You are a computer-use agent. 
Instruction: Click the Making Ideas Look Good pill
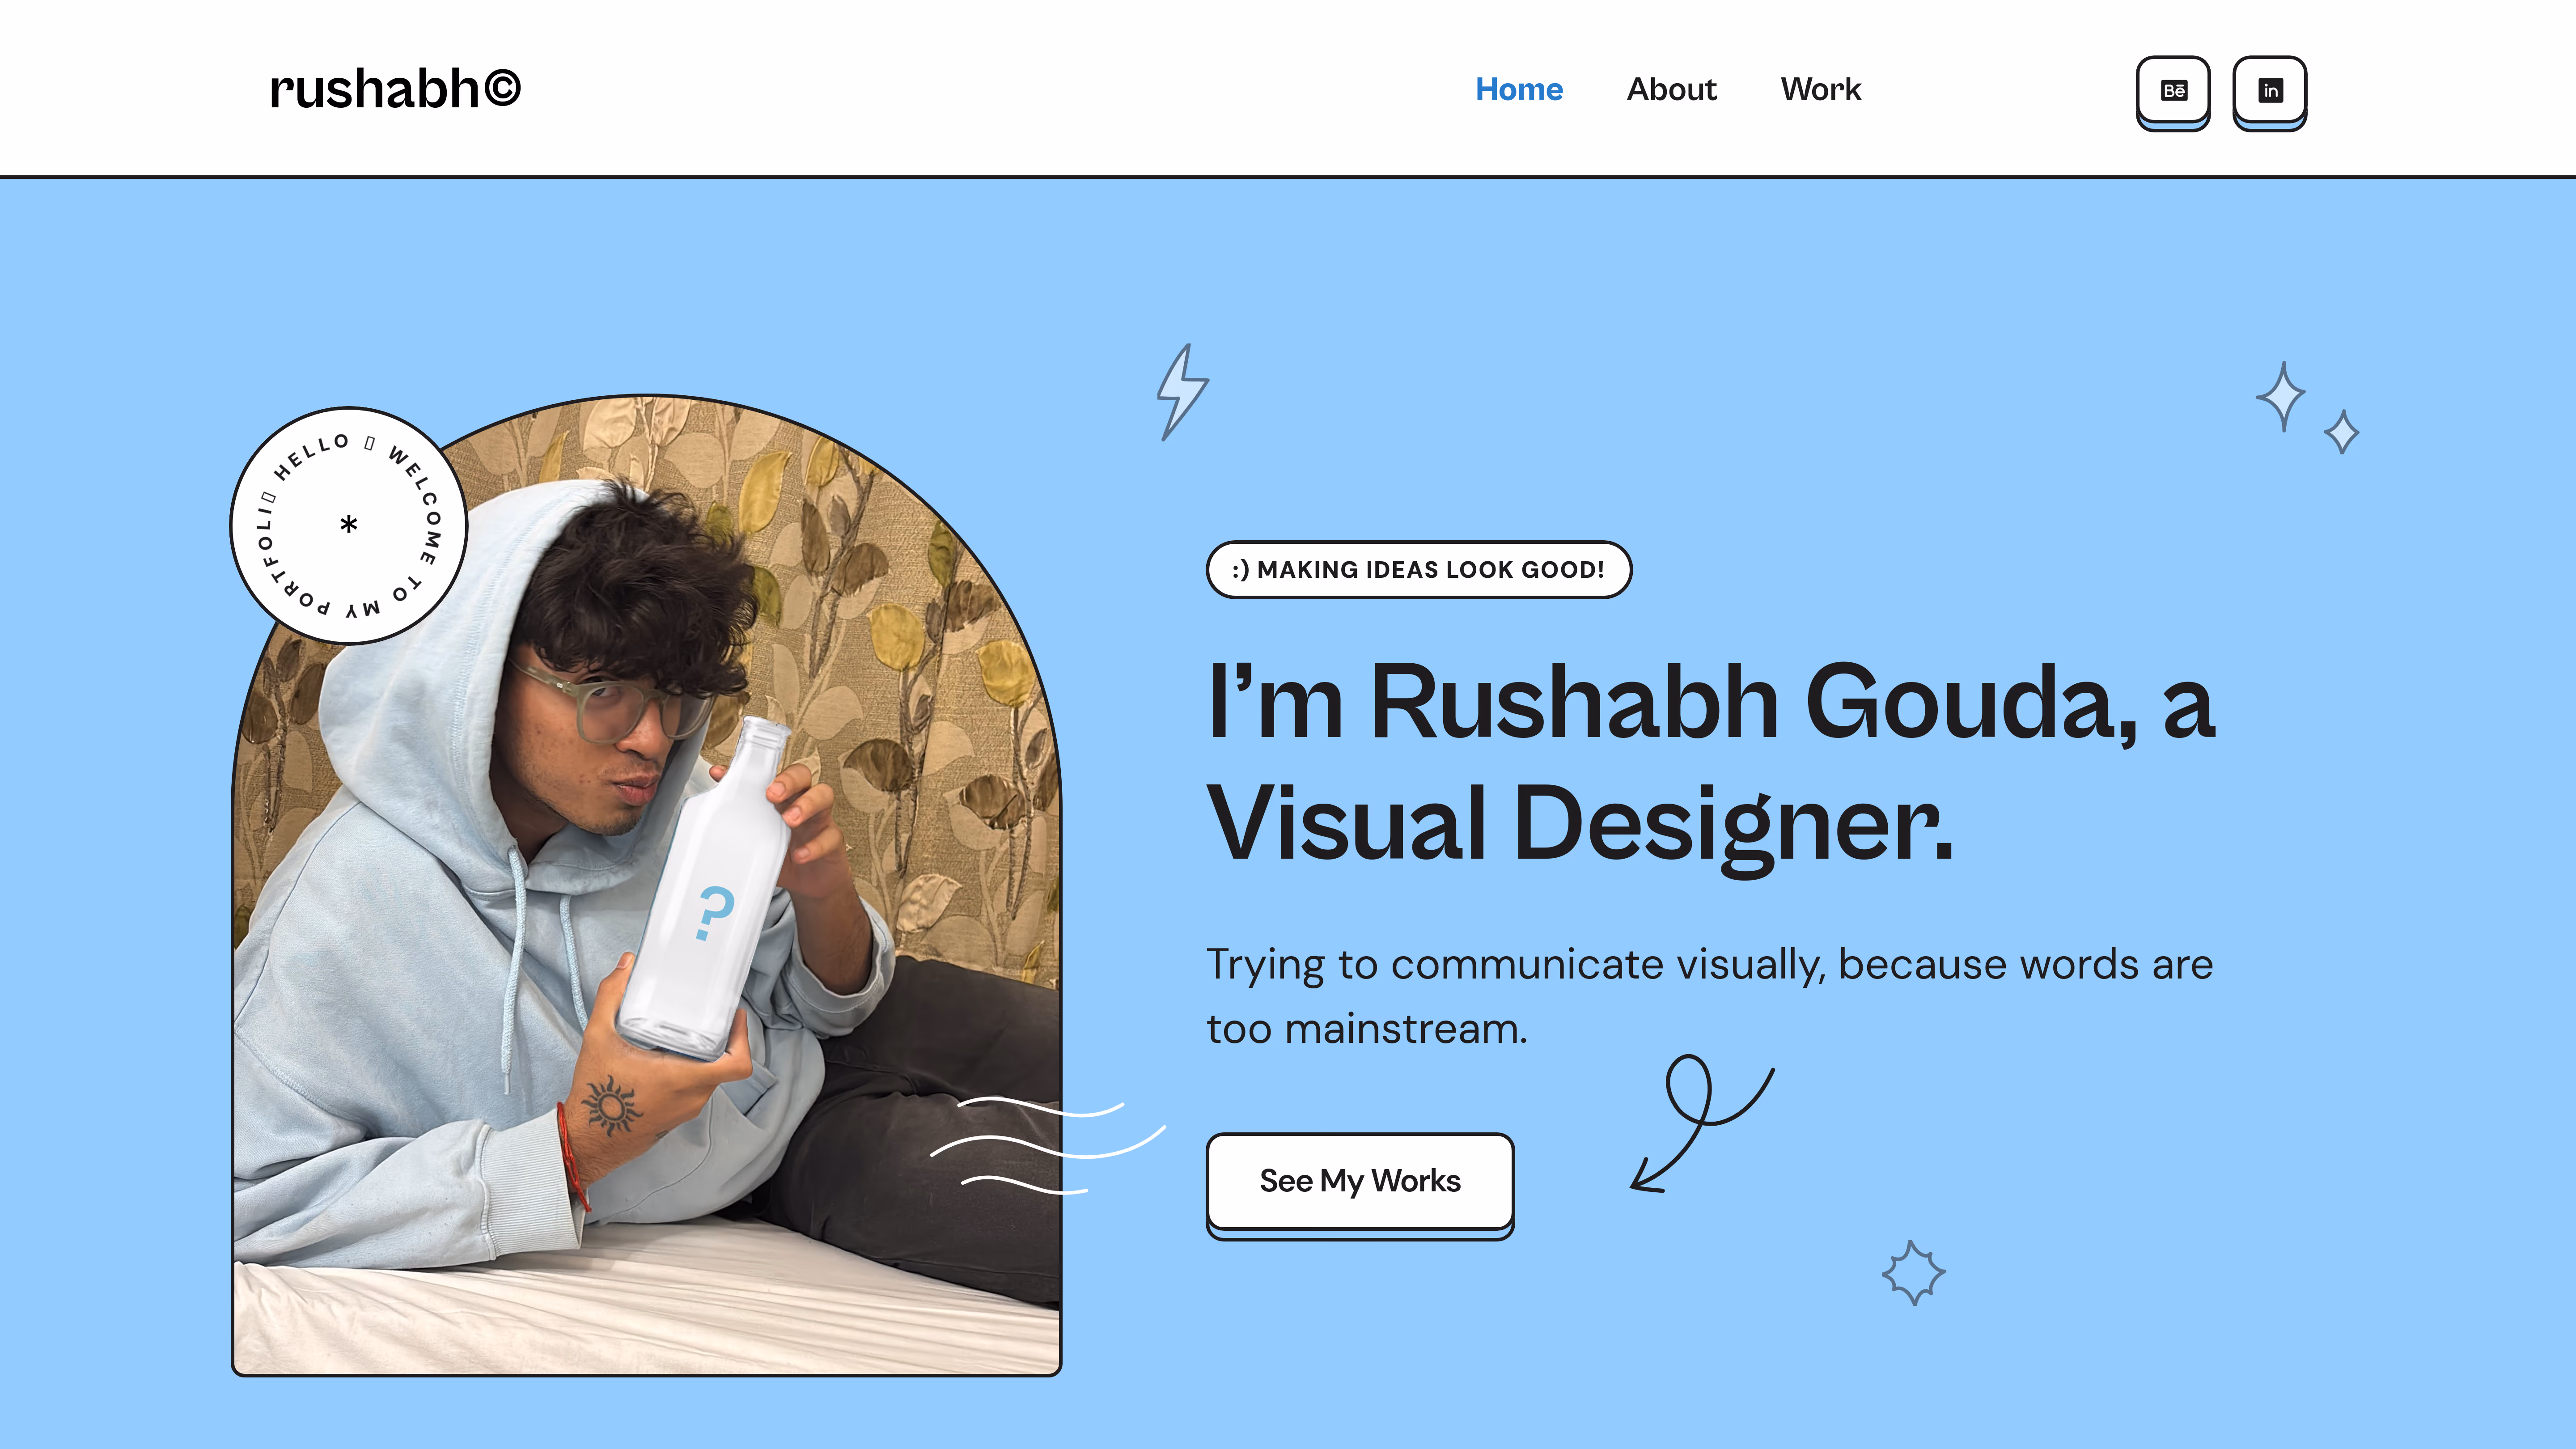[1418, 570]
